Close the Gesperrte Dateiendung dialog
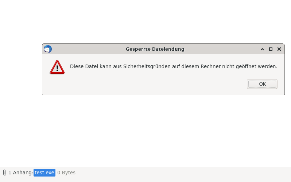The width and height of the screenshot is (291, 182). 279,49
